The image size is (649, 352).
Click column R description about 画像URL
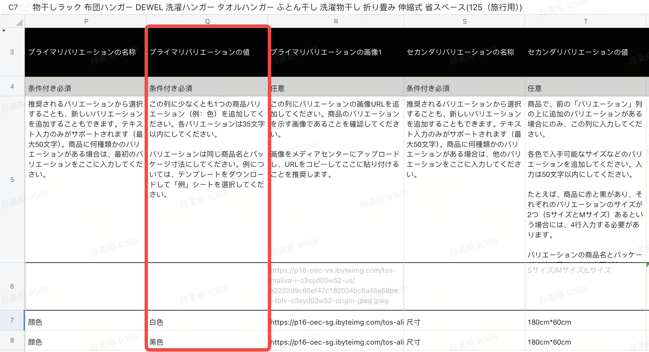(336, 179)
